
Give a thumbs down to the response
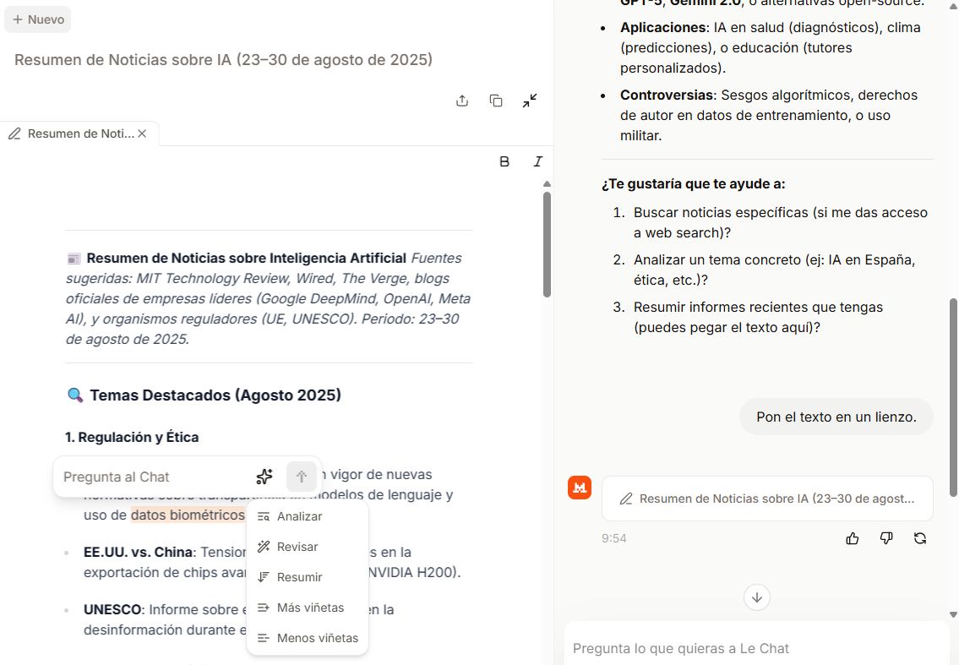coord(886,538)
